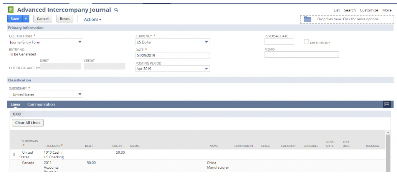
Task: Click into the Memo input field
Action: [x=301, y=55]
